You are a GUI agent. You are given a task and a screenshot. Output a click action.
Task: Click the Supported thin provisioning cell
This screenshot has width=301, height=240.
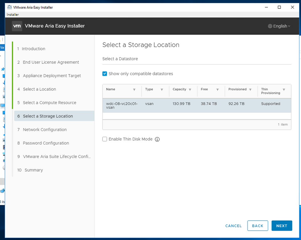coord(271,104)
